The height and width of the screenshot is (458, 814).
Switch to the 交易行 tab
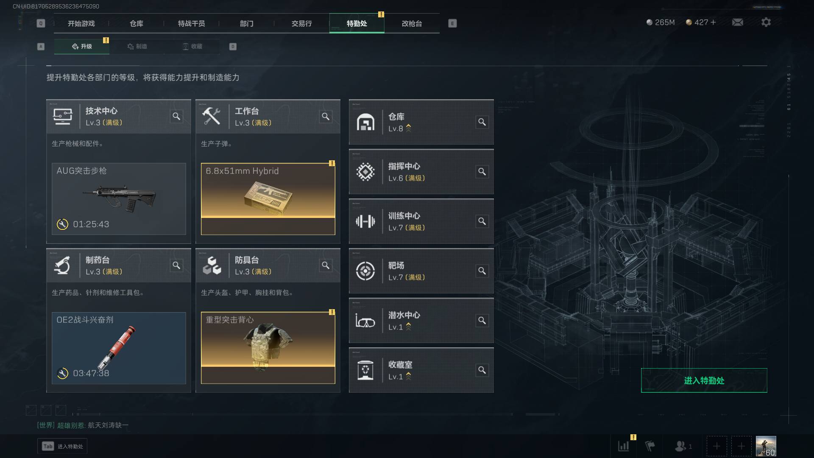point(301,23)
